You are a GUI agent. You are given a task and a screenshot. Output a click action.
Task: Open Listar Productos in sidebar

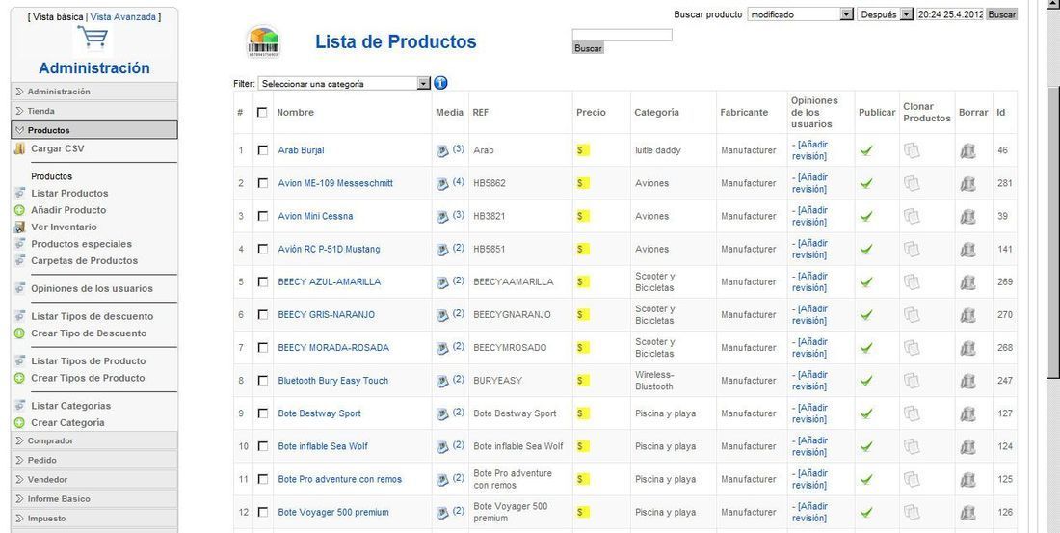coord(69,194)
